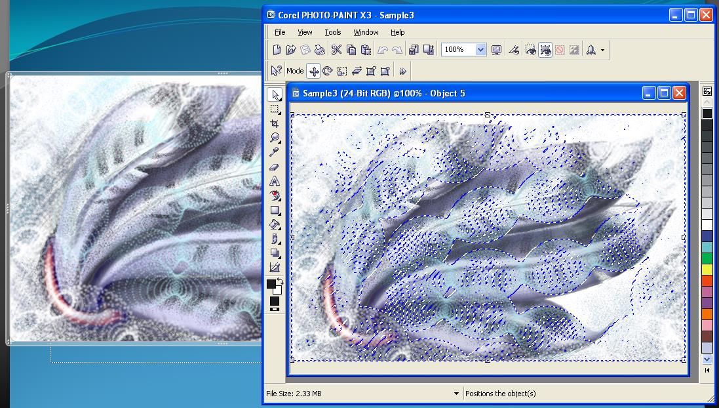Click the full-screen preview monitor icon

496,50
